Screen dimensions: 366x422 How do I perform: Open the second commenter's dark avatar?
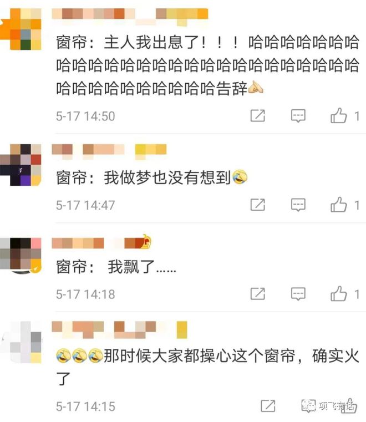(21, 165)
